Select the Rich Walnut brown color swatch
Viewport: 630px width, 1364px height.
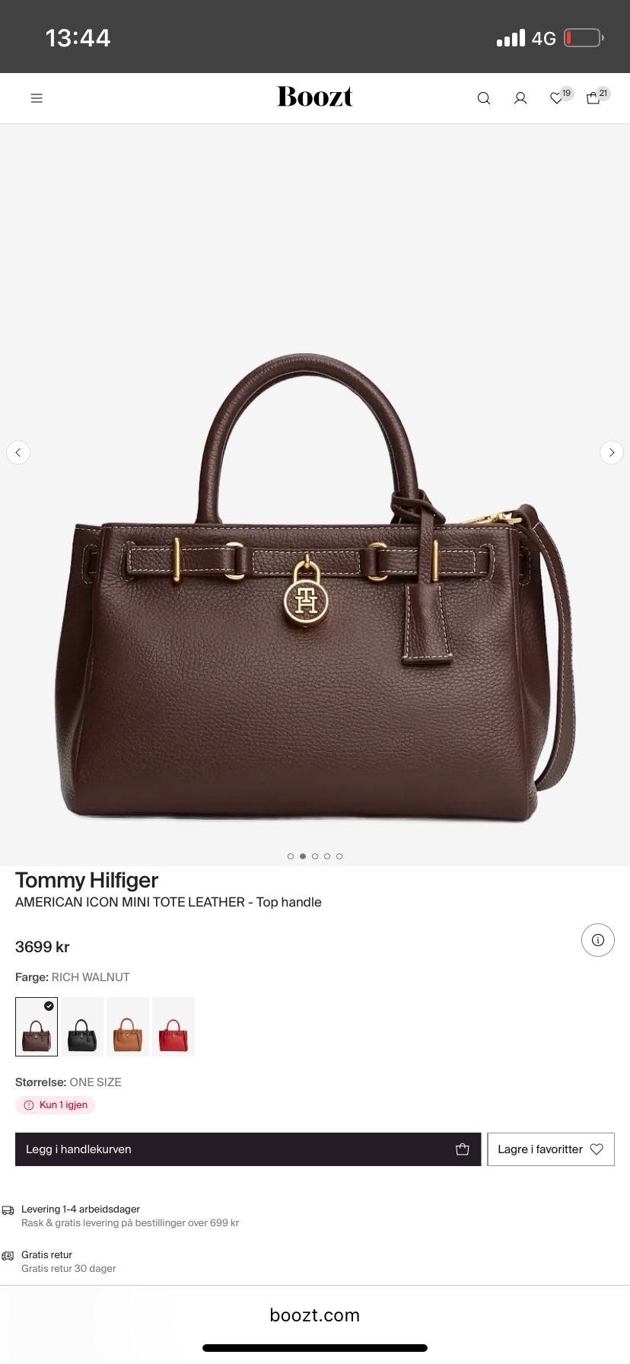point(37,1027)
